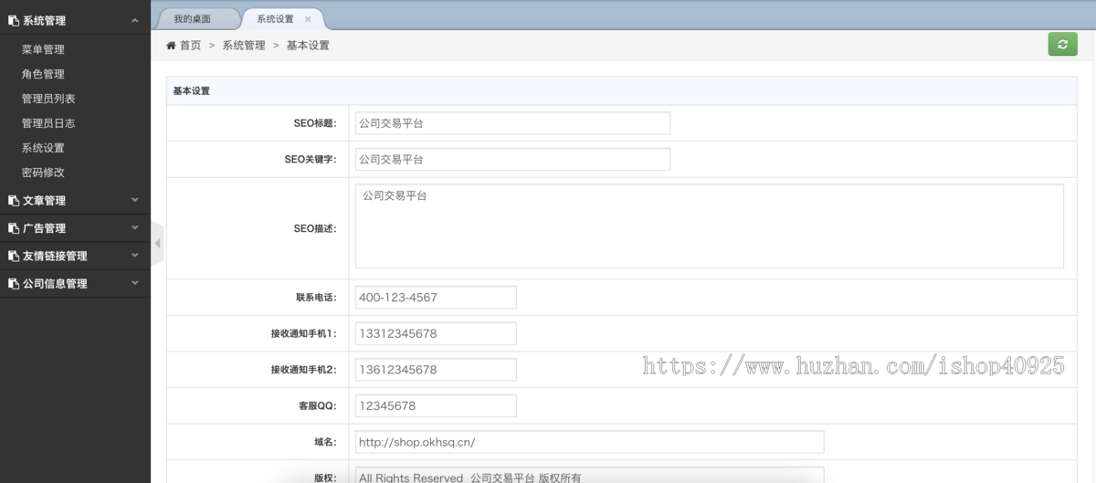Click the SEO描述 label
The width and height of the screenshot is (1096, 483).
coord(315,228)
